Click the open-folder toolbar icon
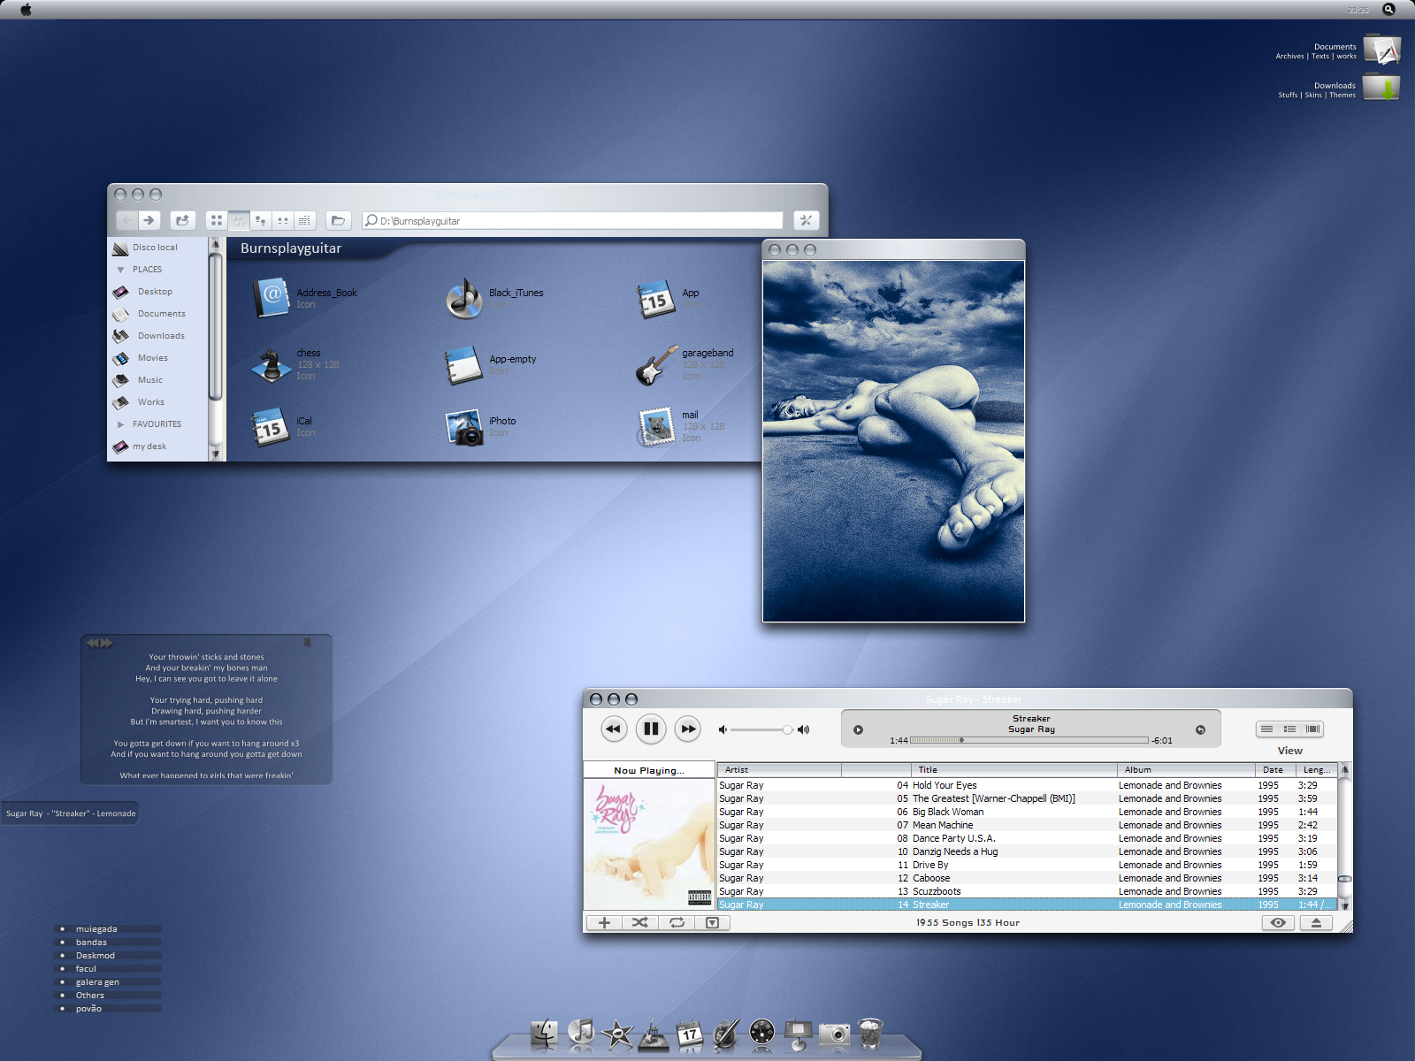Screen dimensions: 1415x1061 [338, 220]
